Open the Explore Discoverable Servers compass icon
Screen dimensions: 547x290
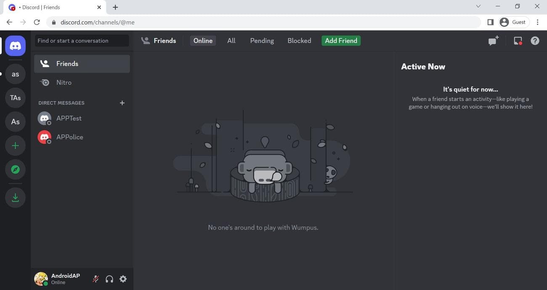click(15, 169)
